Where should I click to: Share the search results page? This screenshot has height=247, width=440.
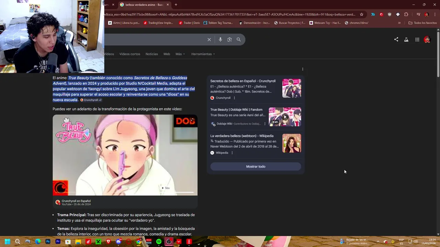pos(396,39)
